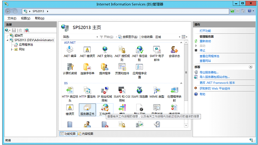Click the SPS2013 address bar path field
The image size is (258, 145).
(x=125, y=11)
